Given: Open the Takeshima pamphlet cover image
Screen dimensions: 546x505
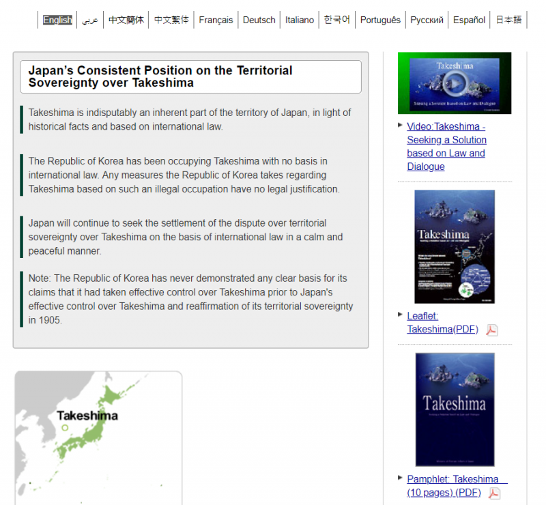Looking at the screenshot, I should click(455, 409).
